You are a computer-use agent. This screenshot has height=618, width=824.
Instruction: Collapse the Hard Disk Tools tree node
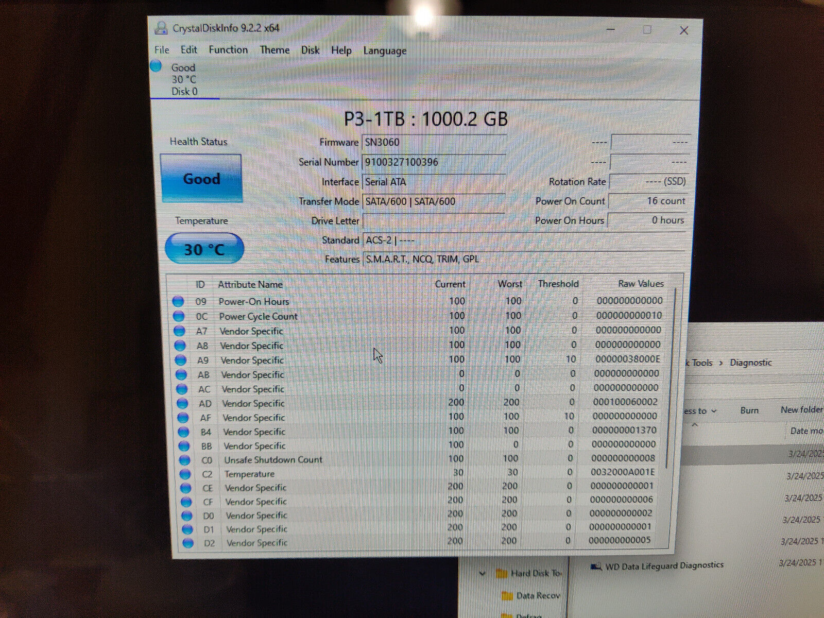coord(482,573)
